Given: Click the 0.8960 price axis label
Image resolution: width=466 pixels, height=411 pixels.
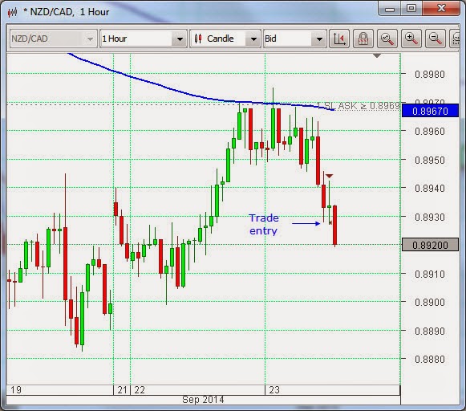Looking at the screenshot, I should pos(430,131).
